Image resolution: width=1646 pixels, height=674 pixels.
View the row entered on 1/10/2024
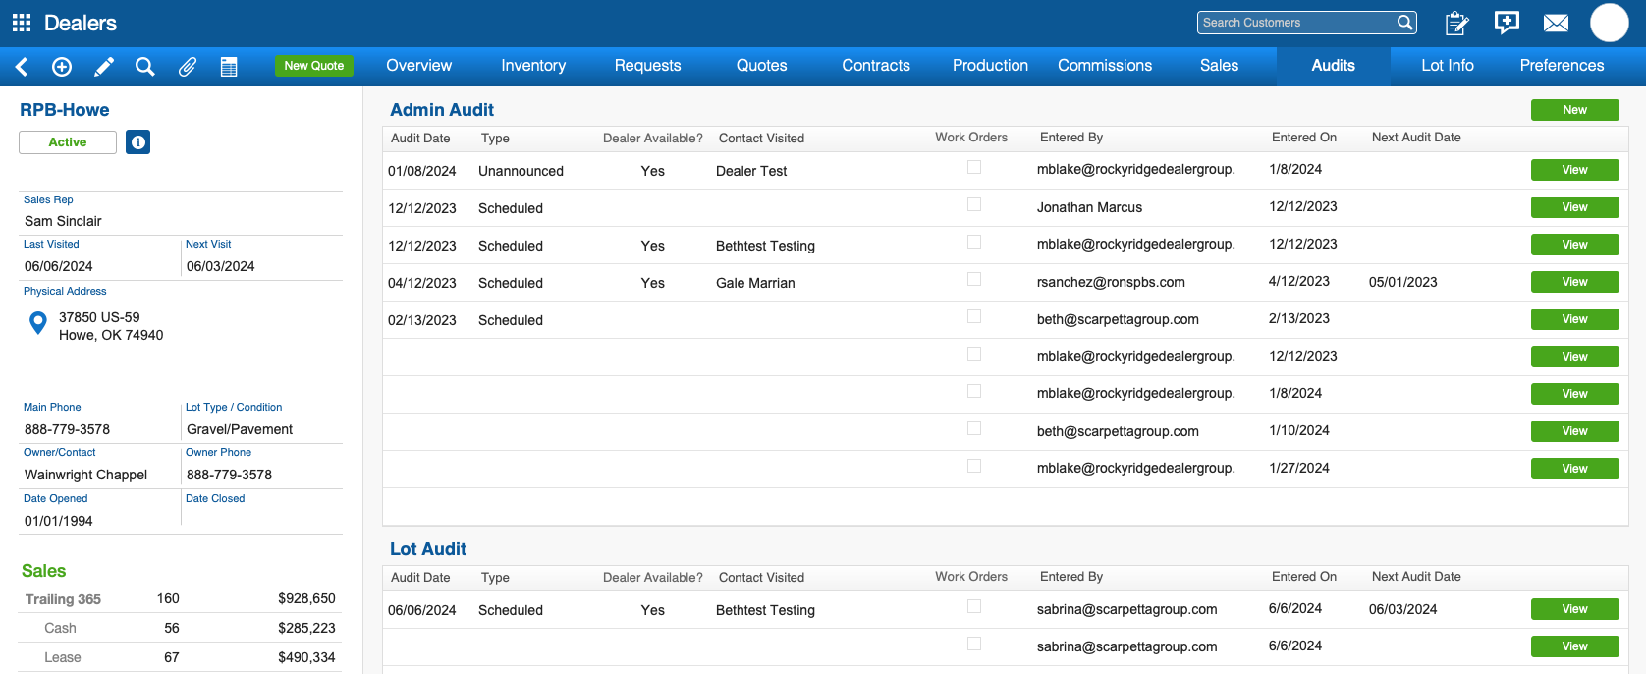(x=1574, y=431)
